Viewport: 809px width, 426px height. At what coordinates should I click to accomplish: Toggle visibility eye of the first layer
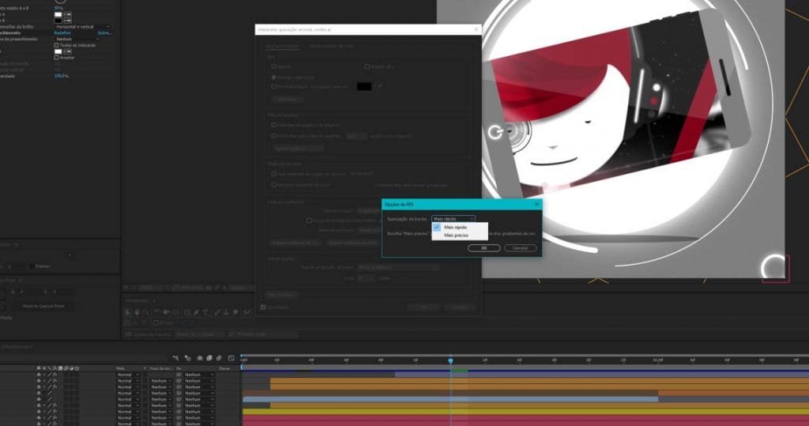point(39,375)
